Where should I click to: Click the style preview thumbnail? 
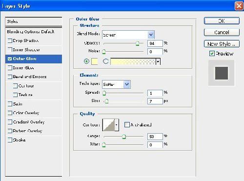(x=222, y=73)
